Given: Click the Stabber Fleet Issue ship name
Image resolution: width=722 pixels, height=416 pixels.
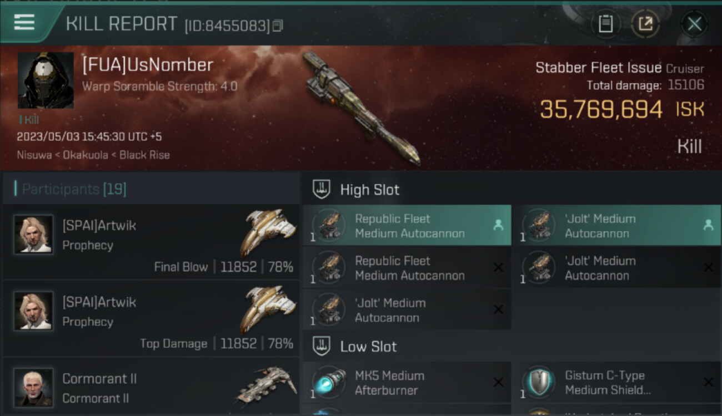Looking at the screenshot, I should (x=598, y=68).
